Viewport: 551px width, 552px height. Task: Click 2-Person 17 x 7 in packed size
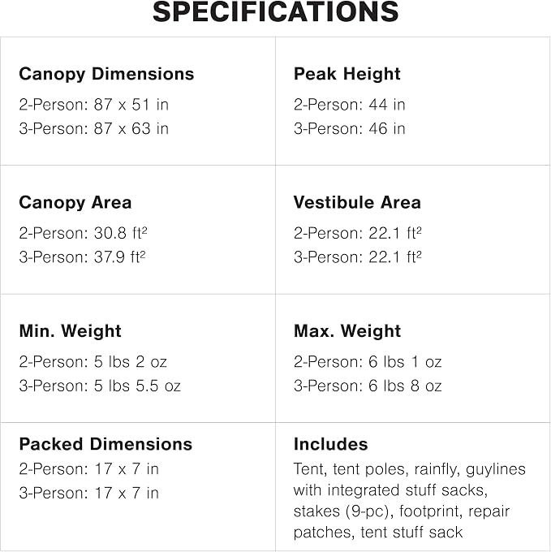point(89,469)
